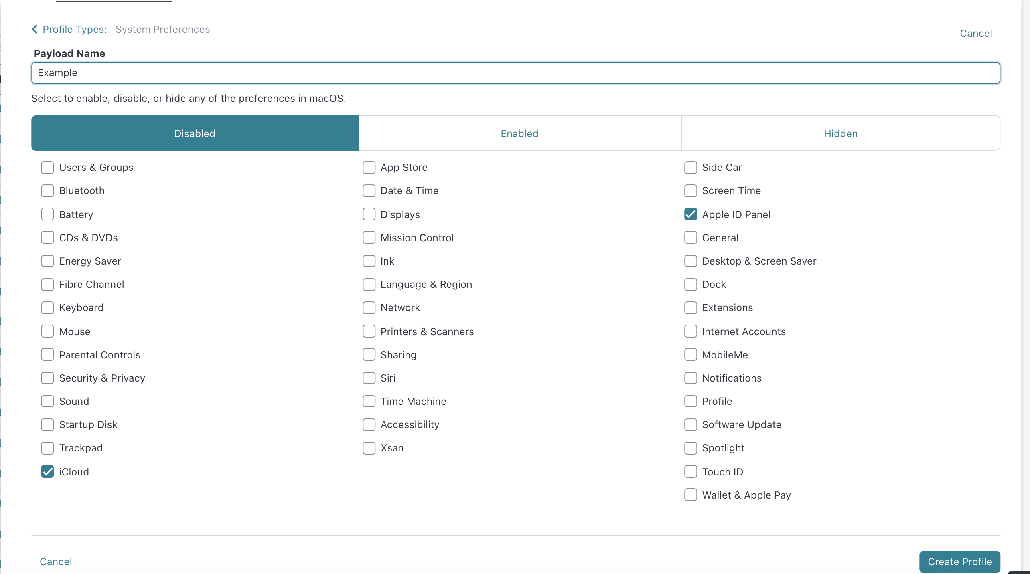
Task: Click the bottom-left Cancel link
Action: pos(56,562)
